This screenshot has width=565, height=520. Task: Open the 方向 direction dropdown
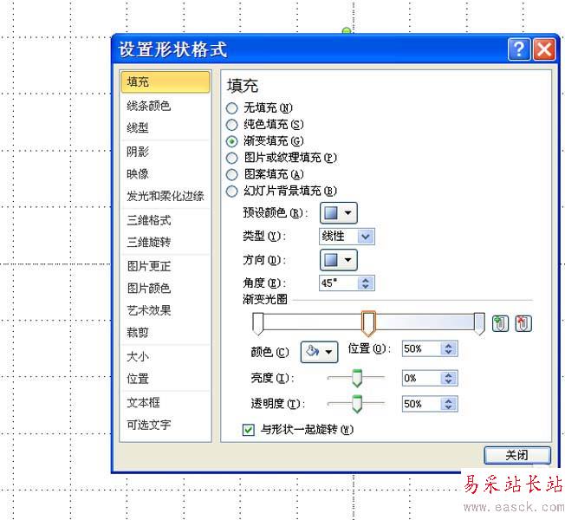click(339, 260)
